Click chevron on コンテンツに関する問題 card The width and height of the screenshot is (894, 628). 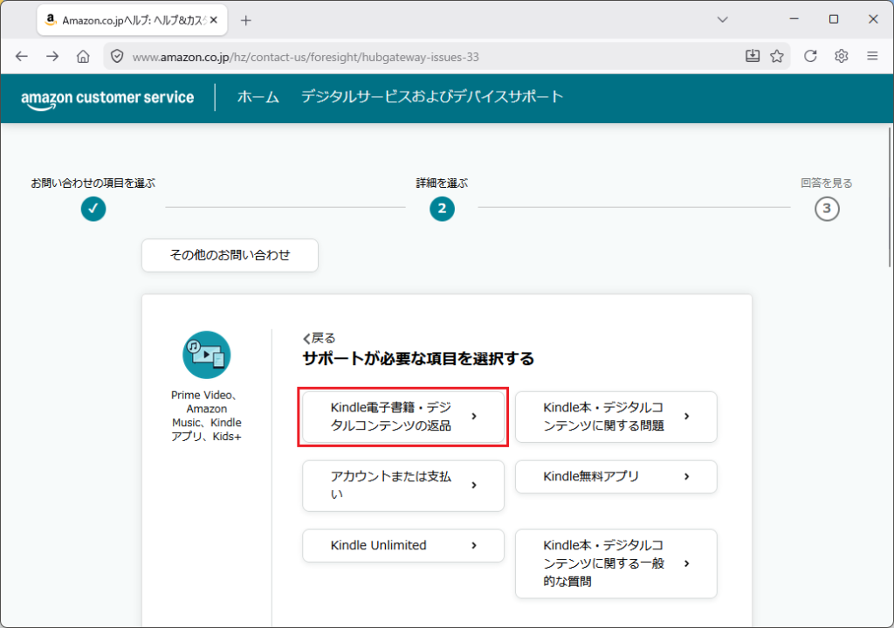pos(686,417)
